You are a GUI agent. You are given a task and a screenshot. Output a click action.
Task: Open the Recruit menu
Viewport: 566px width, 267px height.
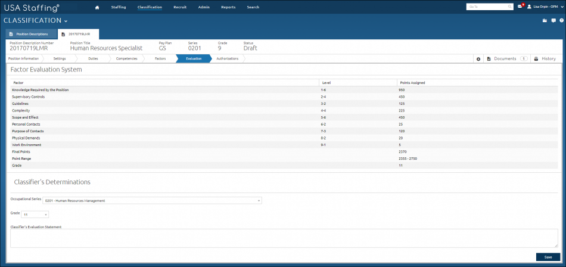coord(180,7)
